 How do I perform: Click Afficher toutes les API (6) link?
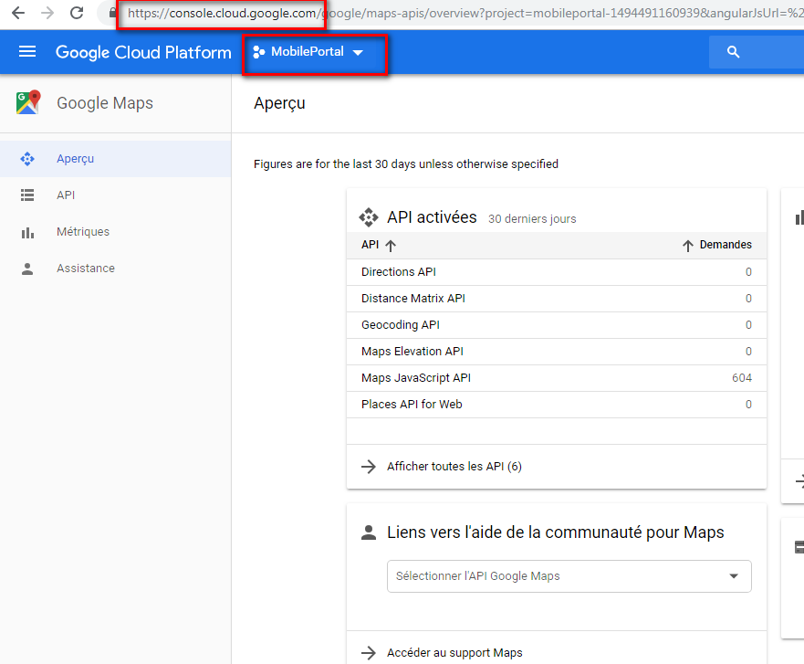(454, 467)
